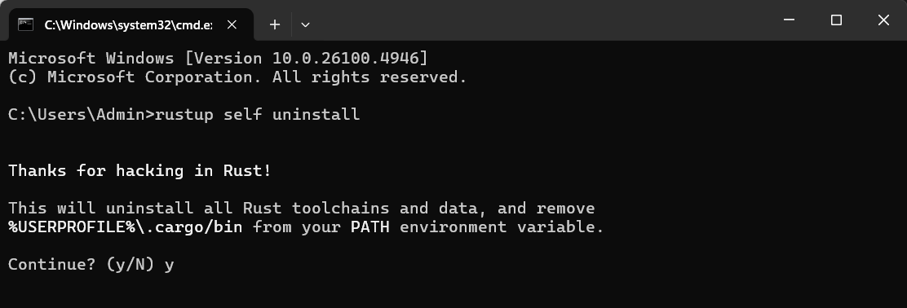The width and height of the screenshot is (907, 308).
Task: Close the terminal window
Action: [x=883, y=20]
